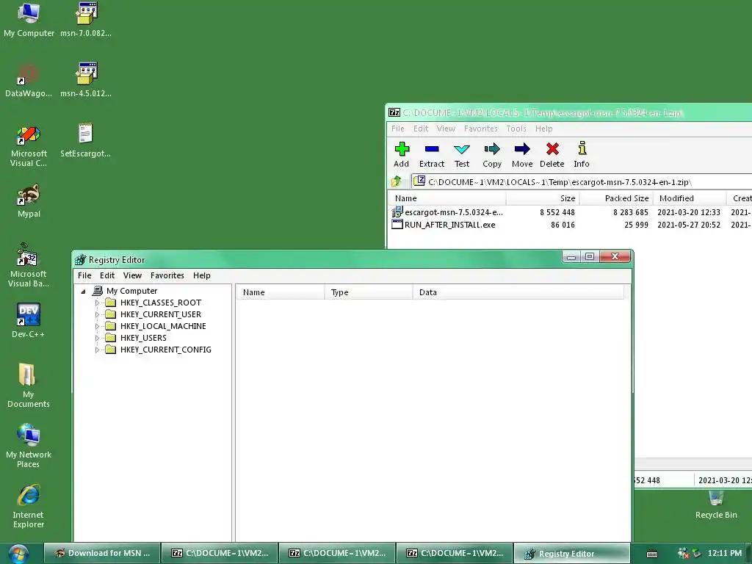Expand the HKEY_USERS registry key

97,338
